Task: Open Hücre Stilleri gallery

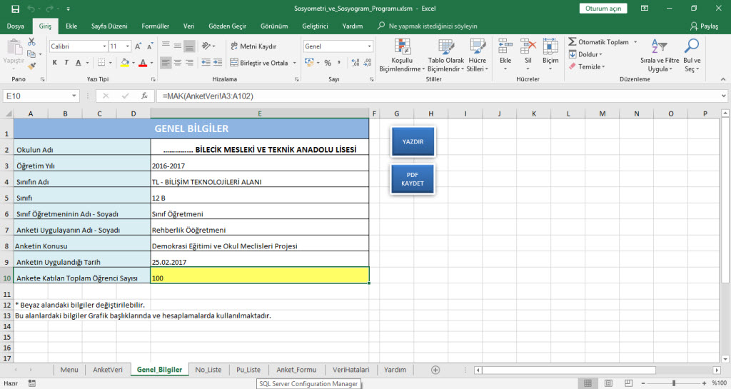Action: tap(478, 56)
